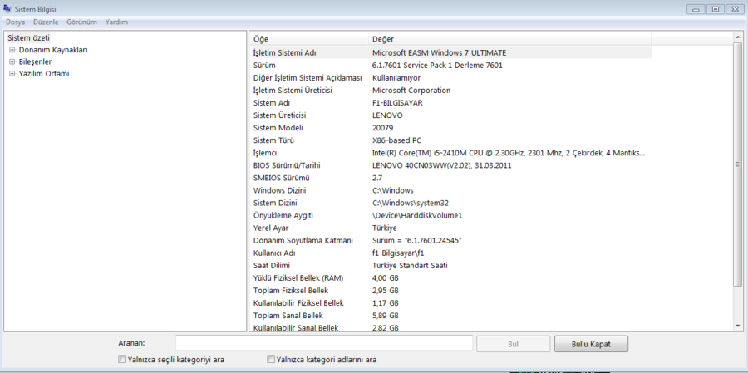Select the İşletim Sistemi Adı row
Viewport: 748px width, 373px height.
pyautogui.click(x=450, y=52)
